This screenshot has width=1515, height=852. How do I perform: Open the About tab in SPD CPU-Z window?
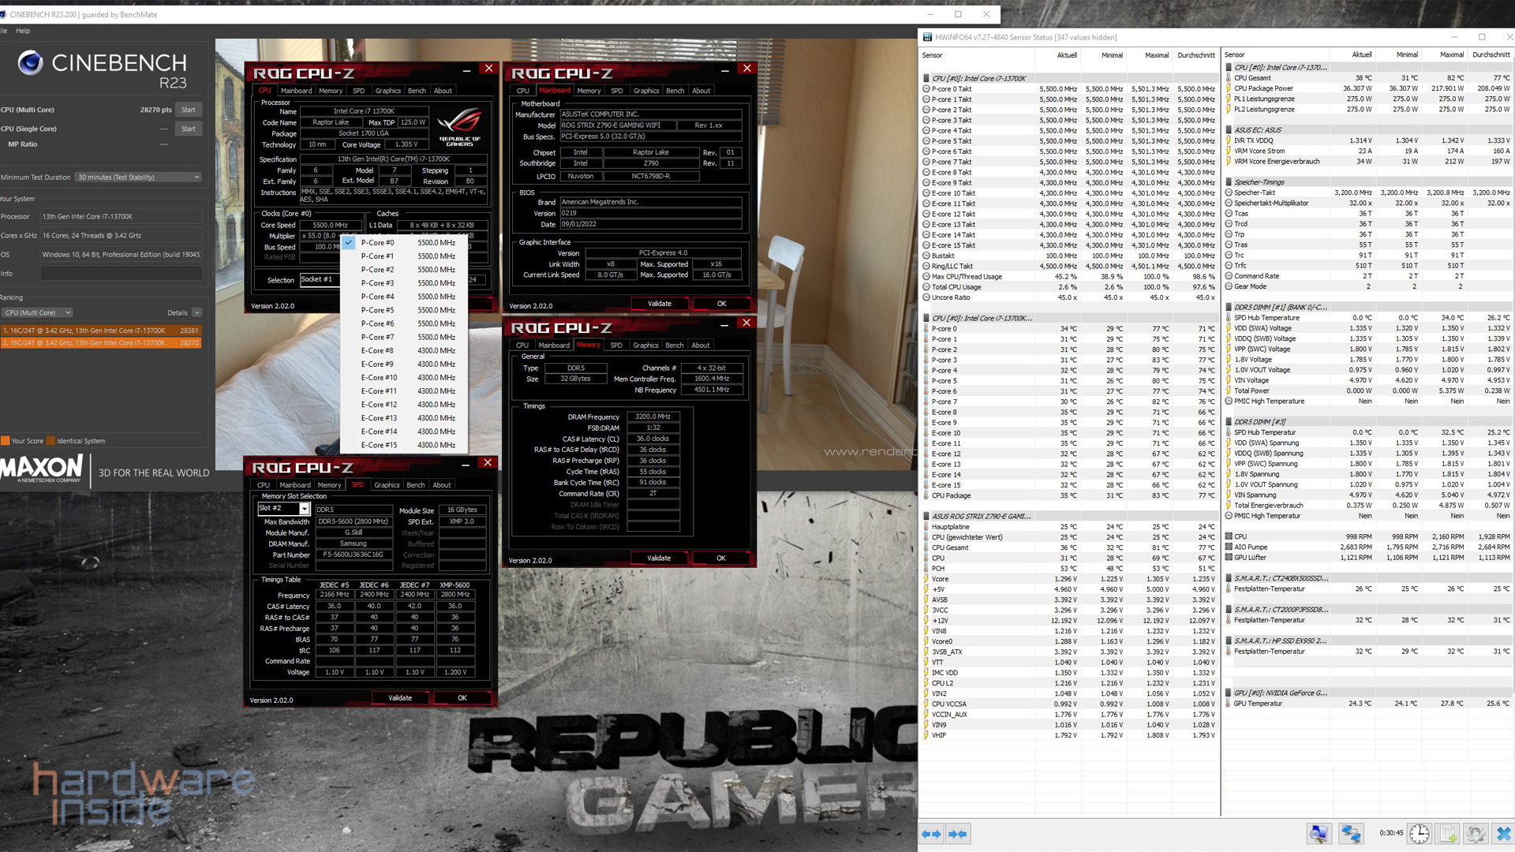coord(442,485)
